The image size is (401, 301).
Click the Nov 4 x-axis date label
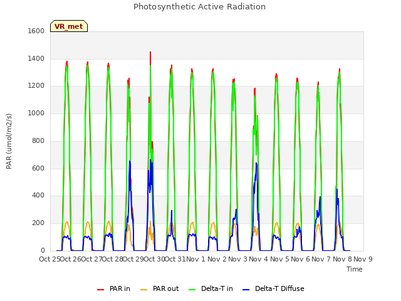(259, 259)
